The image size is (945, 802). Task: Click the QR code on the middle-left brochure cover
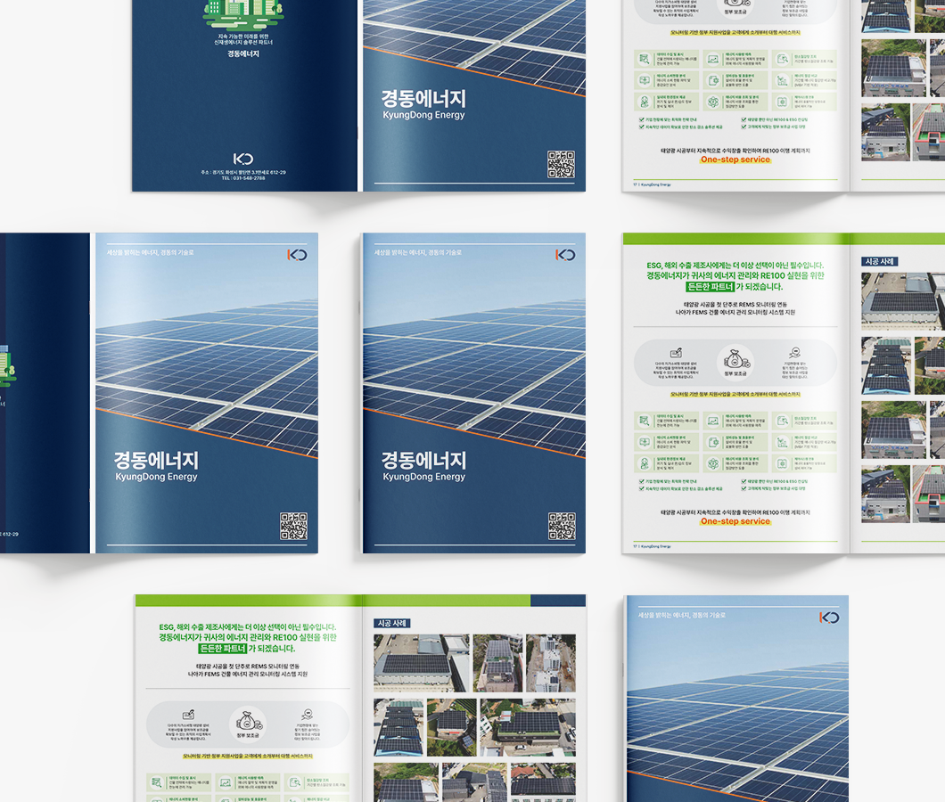pos(293,526)
